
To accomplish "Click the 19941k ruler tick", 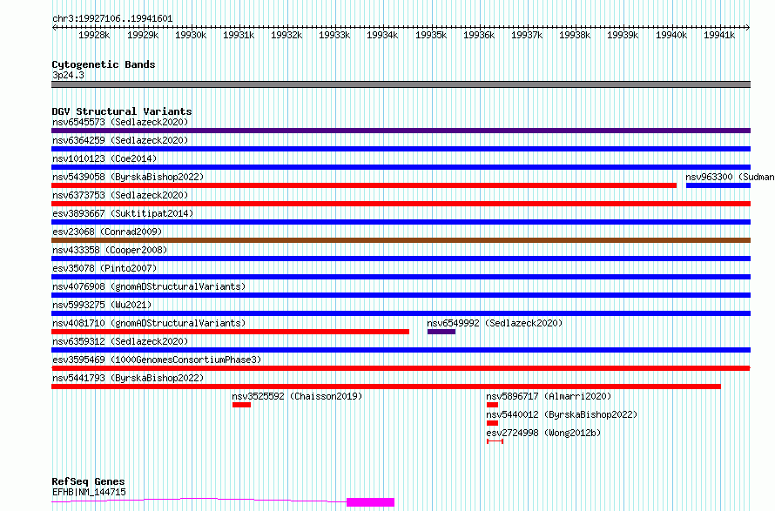I will click(719, 35).
